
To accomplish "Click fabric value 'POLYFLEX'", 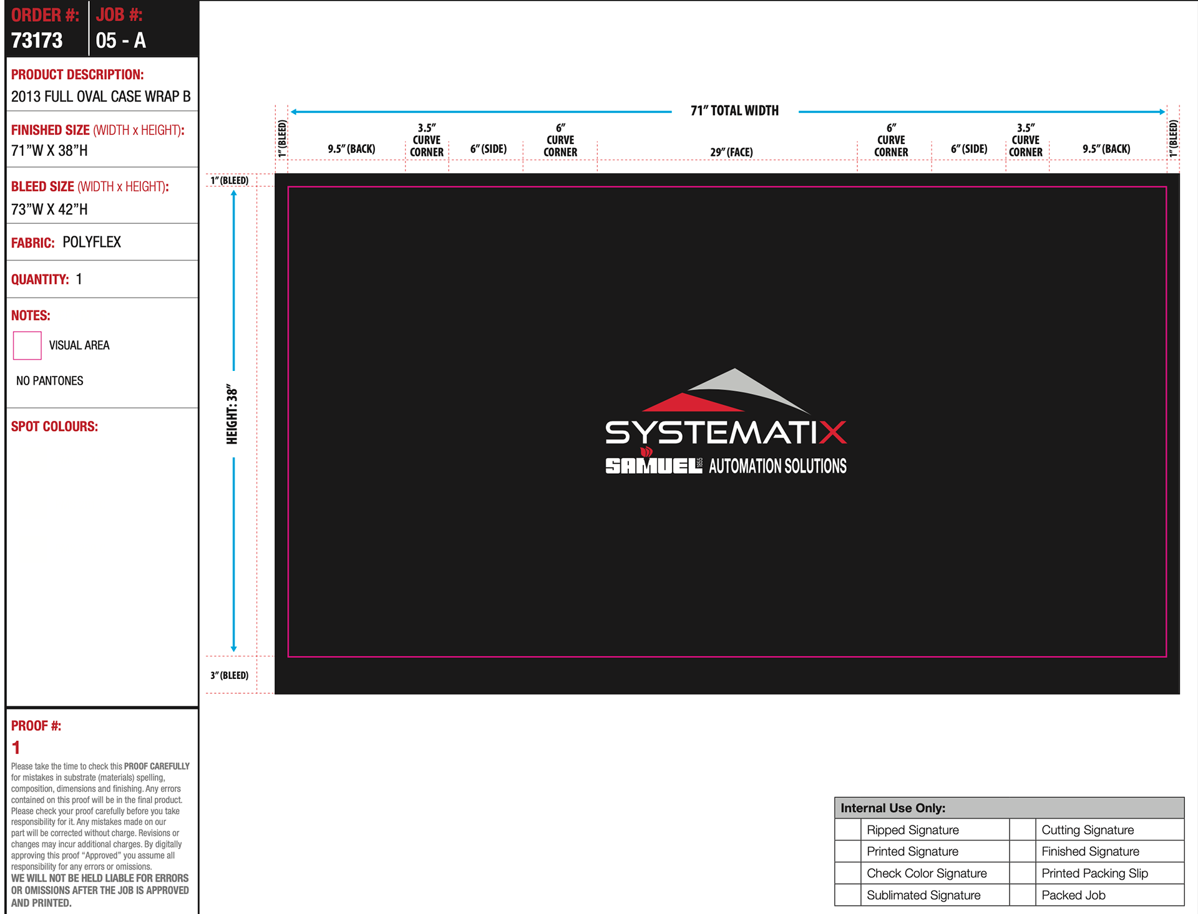I will coord(92,242).
